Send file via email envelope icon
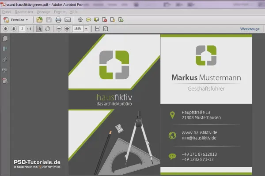265x176 pixels. [68, 20]
